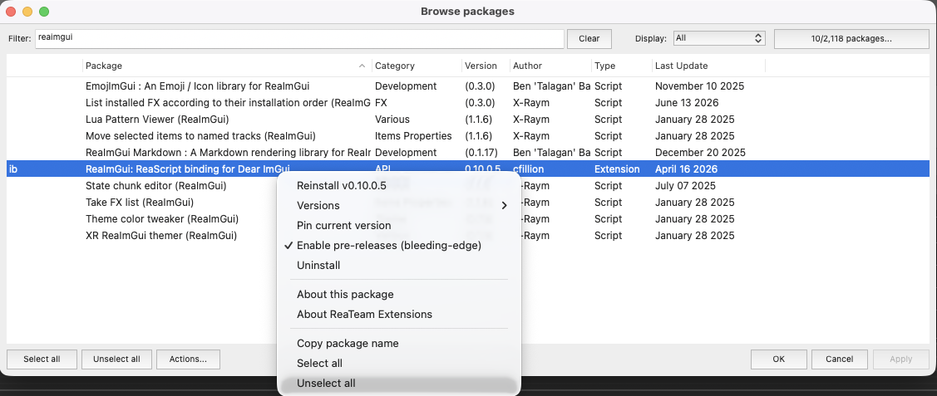Viewport: 937px width, 396px height.
Task: Select the ReaImGui Markdown rendering library row
Action: 468,153
